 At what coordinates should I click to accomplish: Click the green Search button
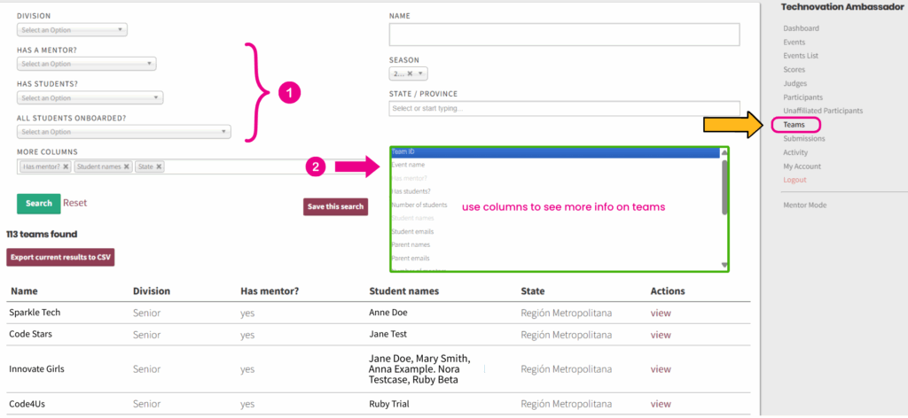tap(38, 203)
